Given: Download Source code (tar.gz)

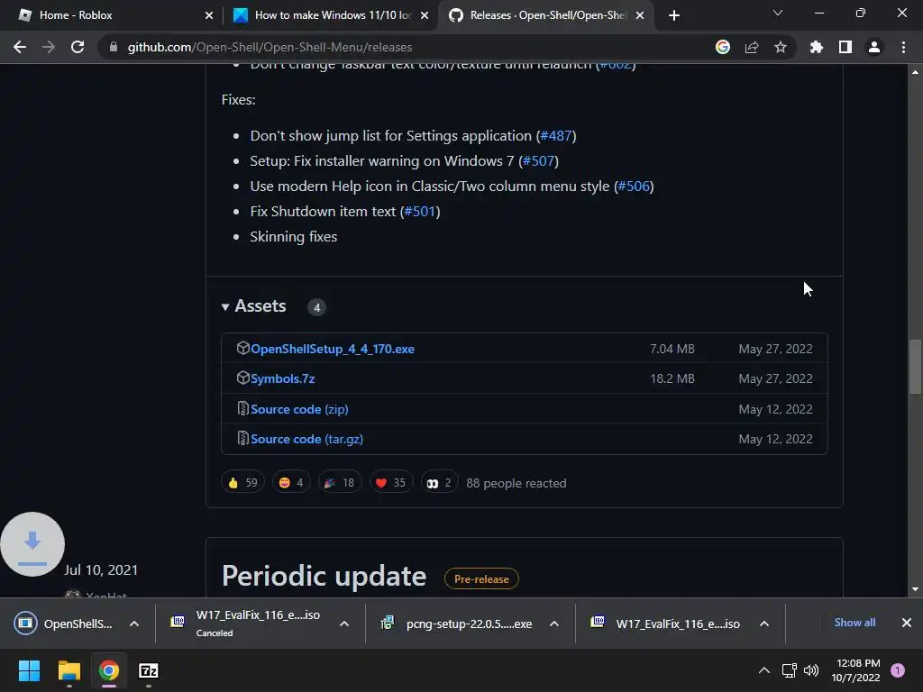Looking at the screenshot, I should [x=306, y=440].
